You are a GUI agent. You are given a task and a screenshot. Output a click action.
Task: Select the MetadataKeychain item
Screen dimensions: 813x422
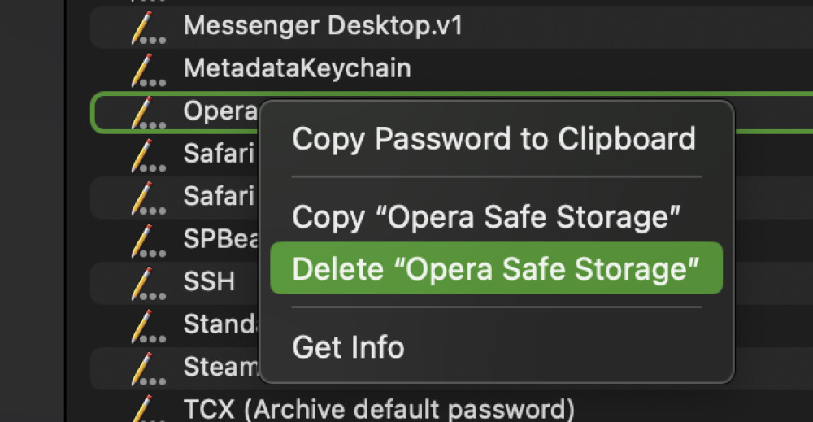click(x=451, y=69)
